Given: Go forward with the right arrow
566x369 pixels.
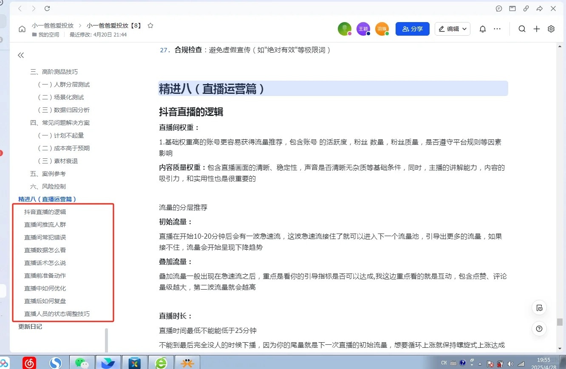Looking at the screenshot, I should pyautogui.click(x=34, y=8).
